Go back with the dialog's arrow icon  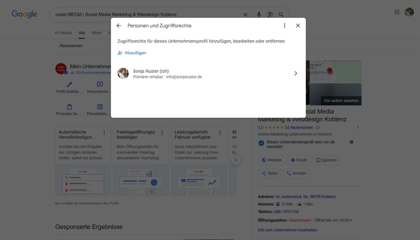pos(119,26)
